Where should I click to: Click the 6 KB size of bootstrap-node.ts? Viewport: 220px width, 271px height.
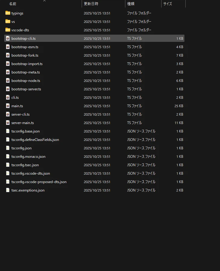pos(180,81)
